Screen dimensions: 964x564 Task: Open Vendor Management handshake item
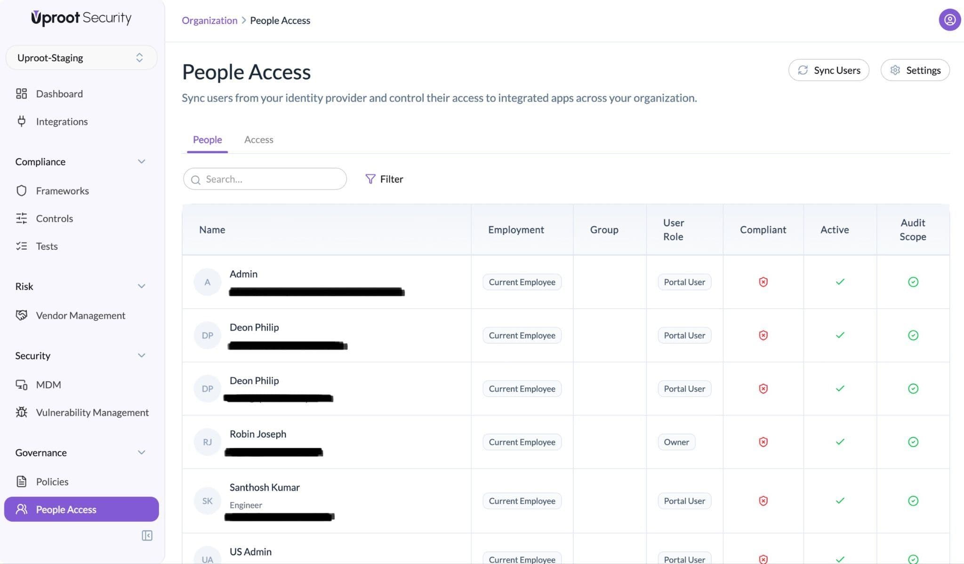[22, 315]
